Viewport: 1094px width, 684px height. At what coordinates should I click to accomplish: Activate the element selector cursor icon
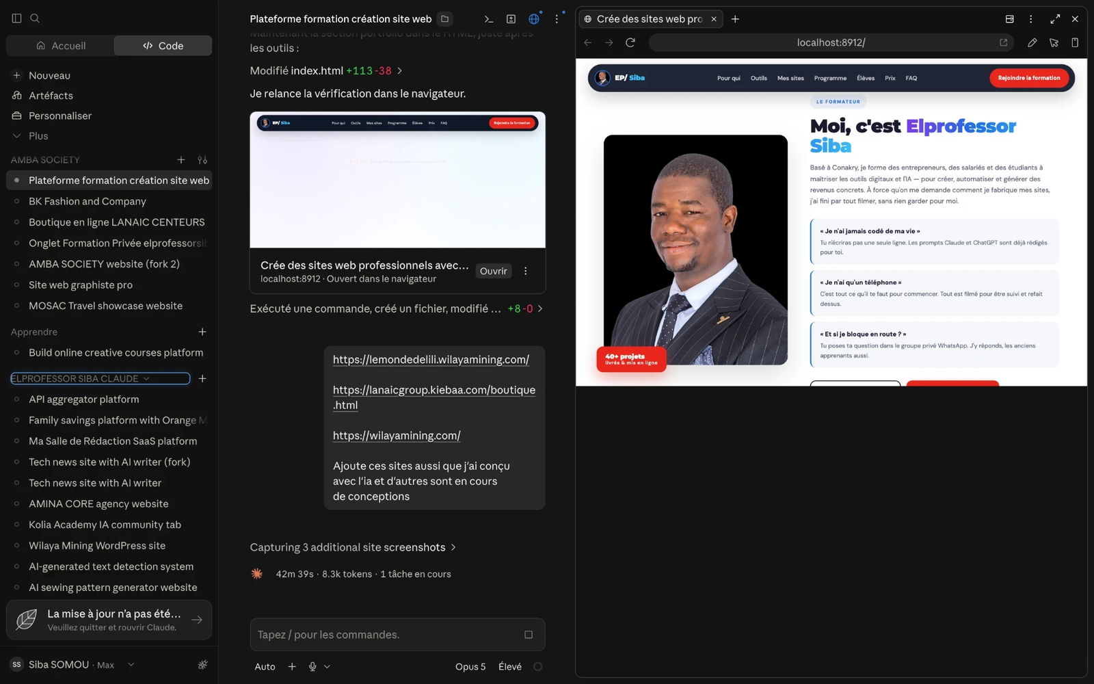(1054, 42)
